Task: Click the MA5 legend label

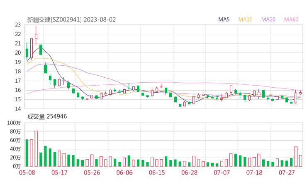Action: pyautogui.click(x=224, y=19)
